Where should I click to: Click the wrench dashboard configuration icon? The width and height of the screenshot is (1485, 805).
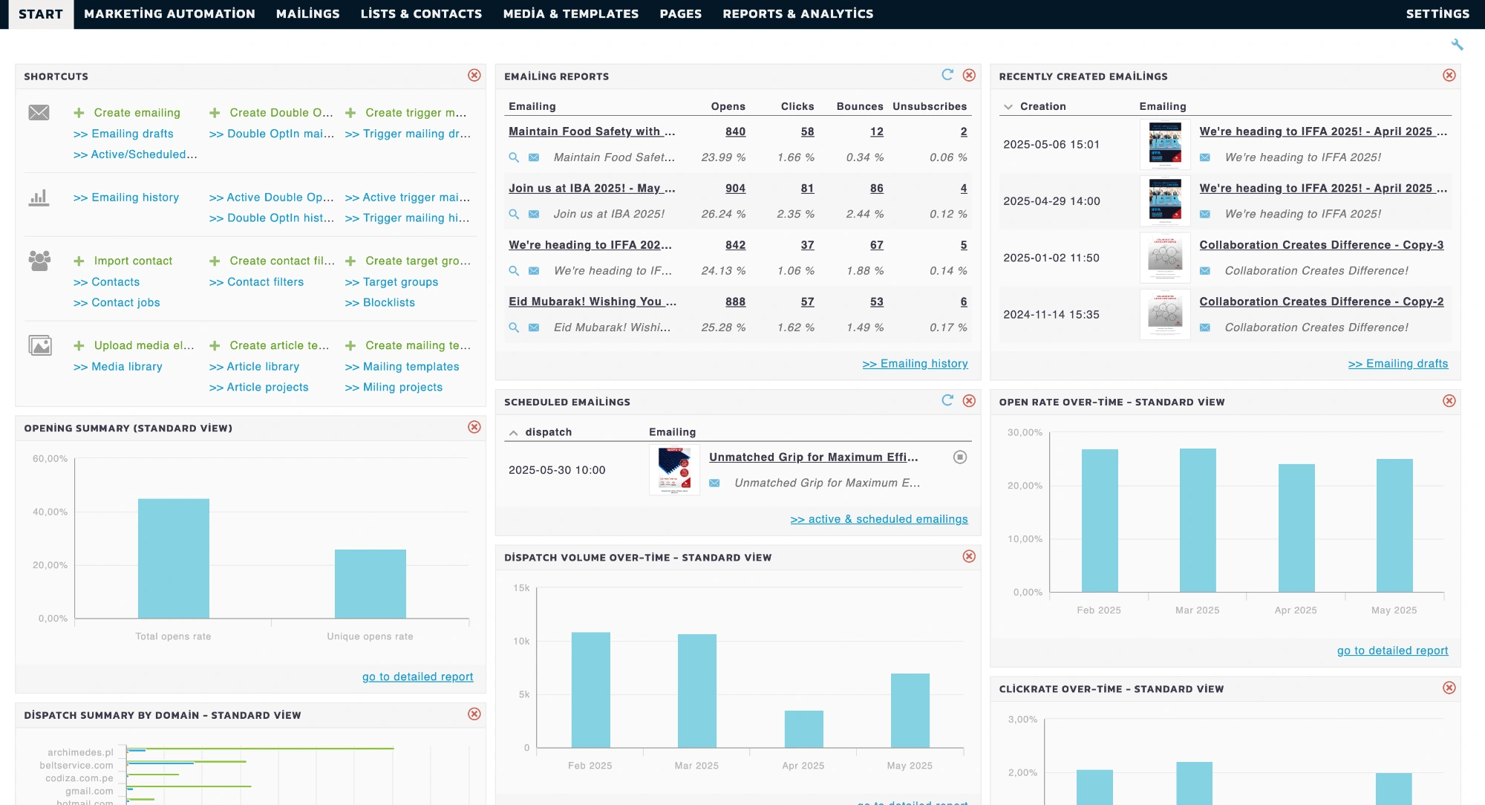pyautogui.click(x=1457, y=43)
